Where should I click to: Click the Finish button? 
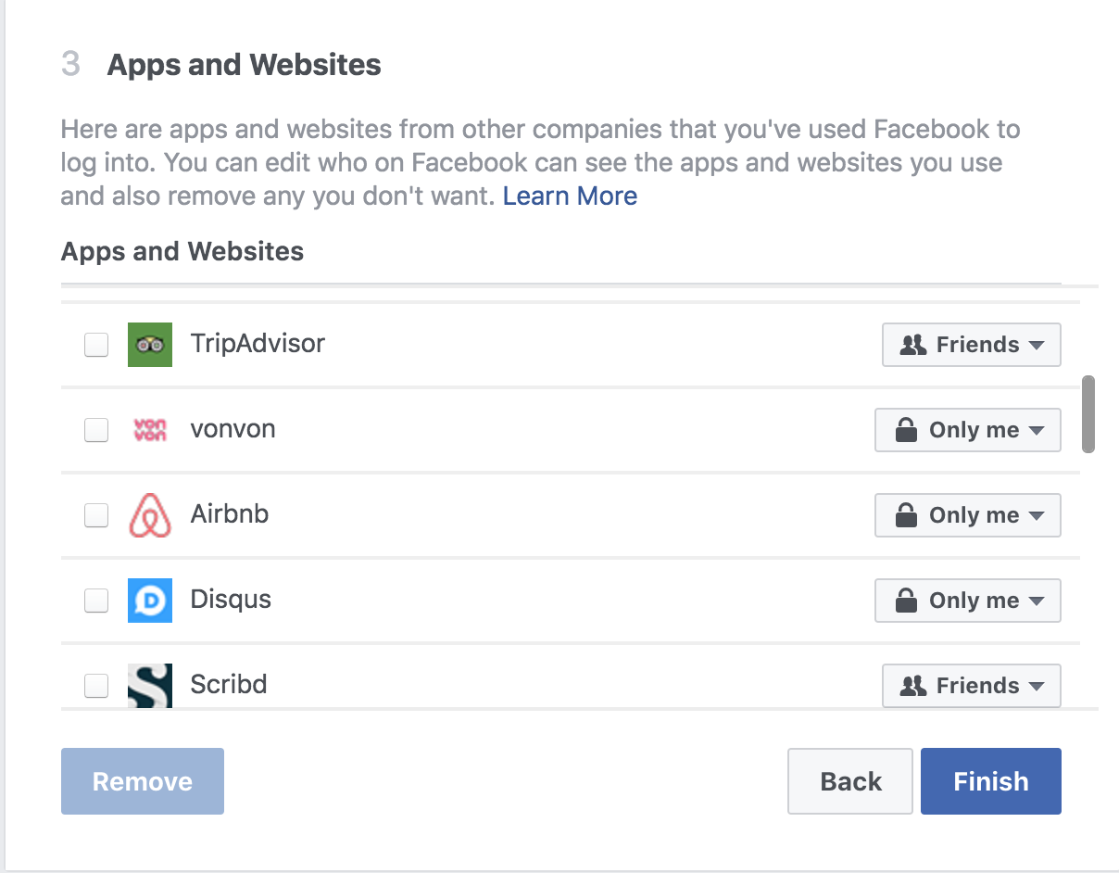(991, 781)
